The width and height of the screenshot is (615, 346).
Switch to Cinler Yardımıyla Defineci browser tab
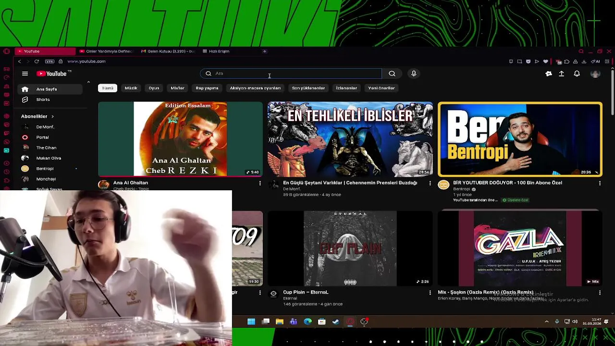pyautogui.click(x=107, y=51)
